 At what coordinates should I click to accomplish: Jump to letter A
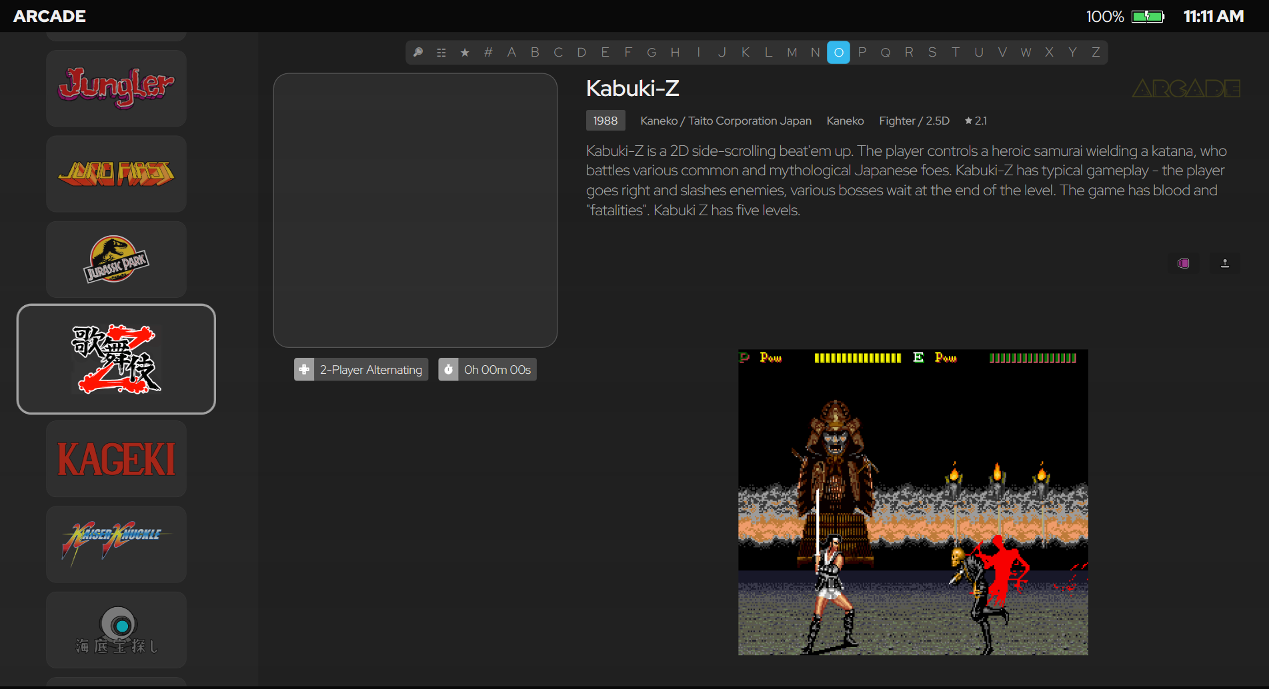click(511, 53)
